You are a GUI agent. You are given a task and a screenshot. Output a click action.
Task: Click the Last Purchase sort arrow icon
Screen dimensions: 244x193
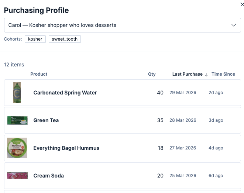point(206,75)
